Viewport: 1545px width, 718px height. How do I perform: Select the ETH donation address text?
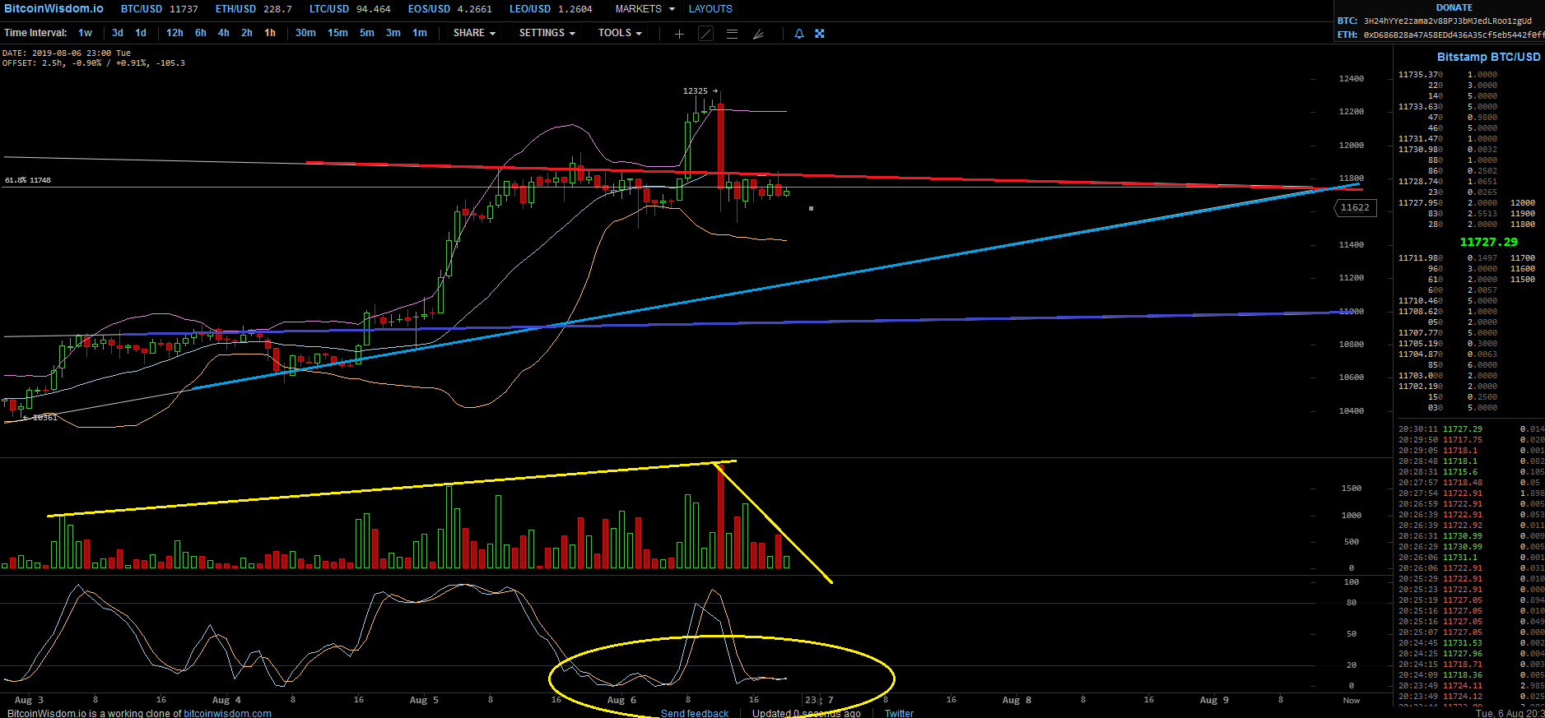pos(1454,35)
